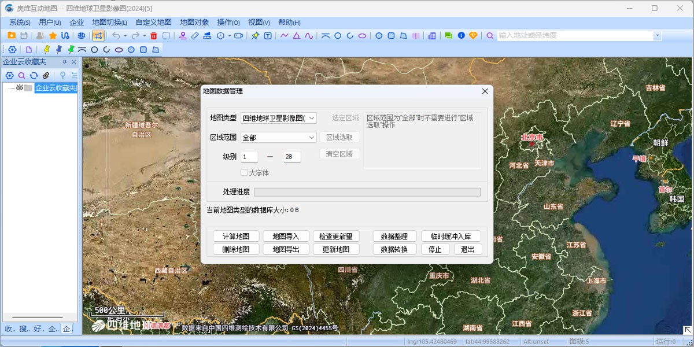Open the green chat messages icon
The image size is (694, 347).
pyautogui.click(x=448, y=36)
